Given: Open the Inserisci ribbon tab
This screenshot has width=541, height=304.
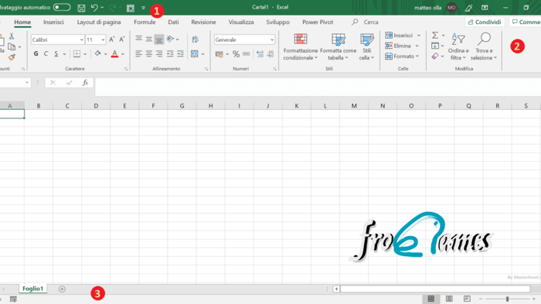Looking at the screenshot, I should [x=53, y=22].
